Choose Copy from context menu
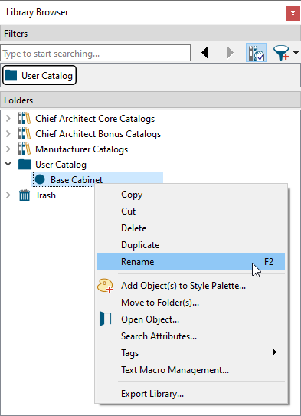The width and height of the screenshot is (301, 416). tap(191, 195)
